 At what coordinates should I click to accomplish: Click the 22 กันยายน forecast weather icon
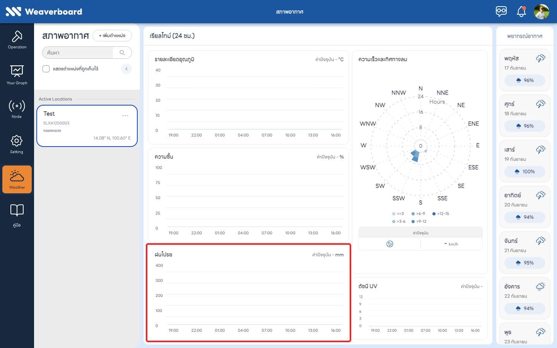(x=540, y=287)
